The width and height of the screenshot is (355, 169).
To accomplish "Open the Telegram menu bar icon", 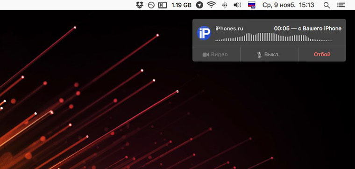I will (x=199, y=5).
